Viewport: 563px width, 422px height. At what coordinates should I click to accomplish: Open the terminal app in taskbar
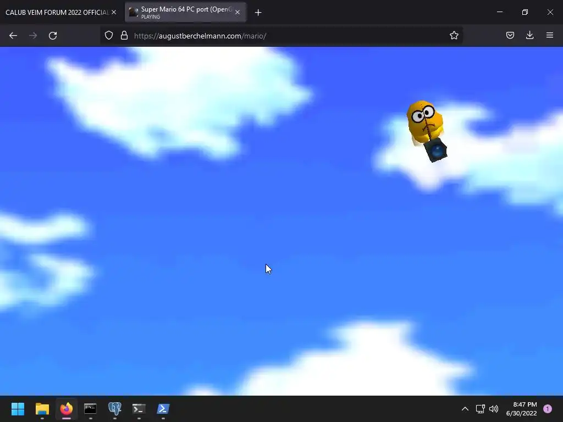tap(139, 409)
